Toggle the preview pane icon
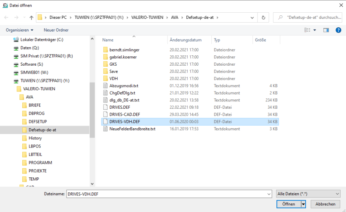 point(326,30)
